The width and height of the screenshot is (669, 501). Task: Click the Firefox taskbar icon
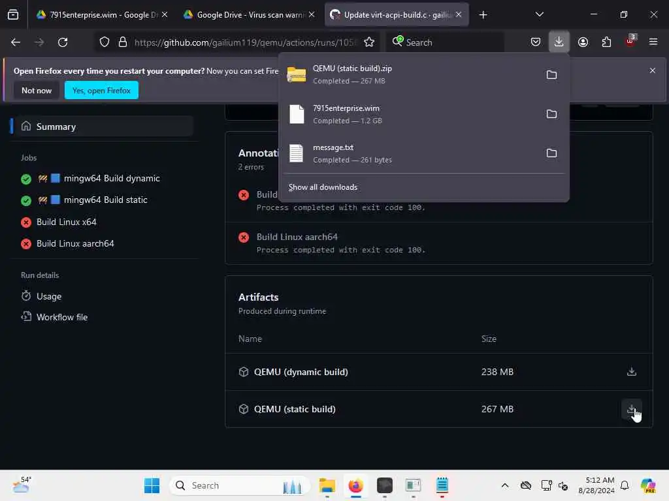pos(356,485)
